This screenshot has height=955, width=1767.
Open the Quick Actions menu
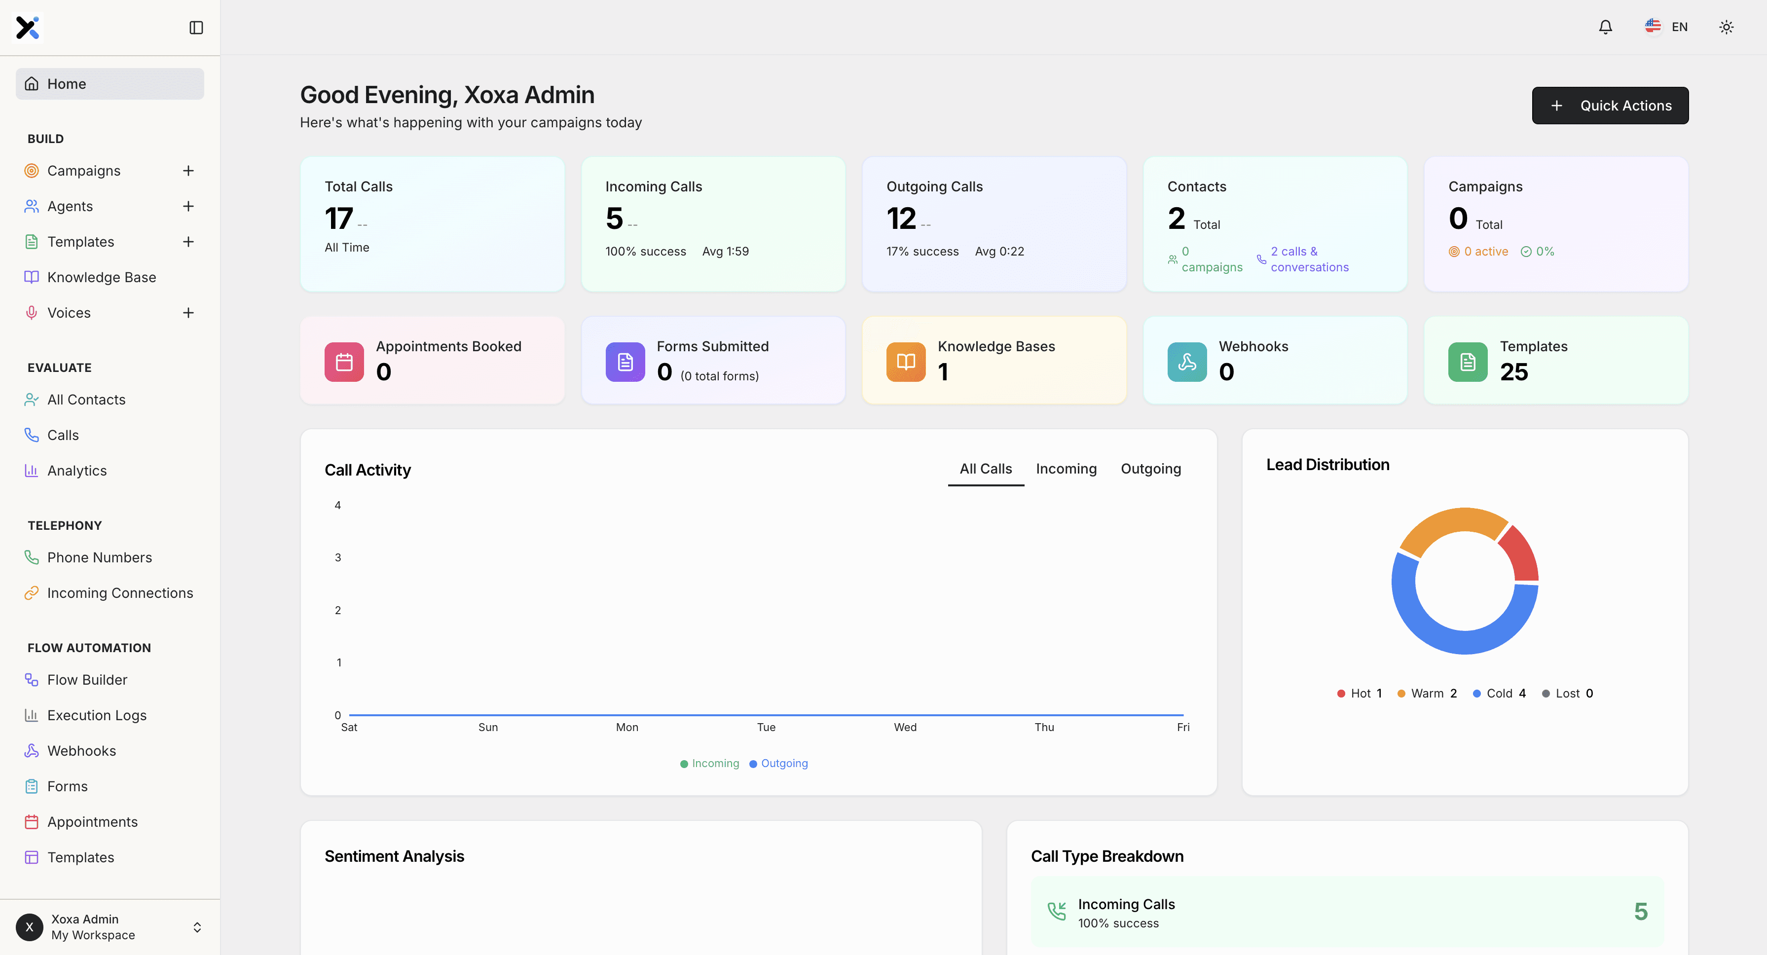[1610, 106]
